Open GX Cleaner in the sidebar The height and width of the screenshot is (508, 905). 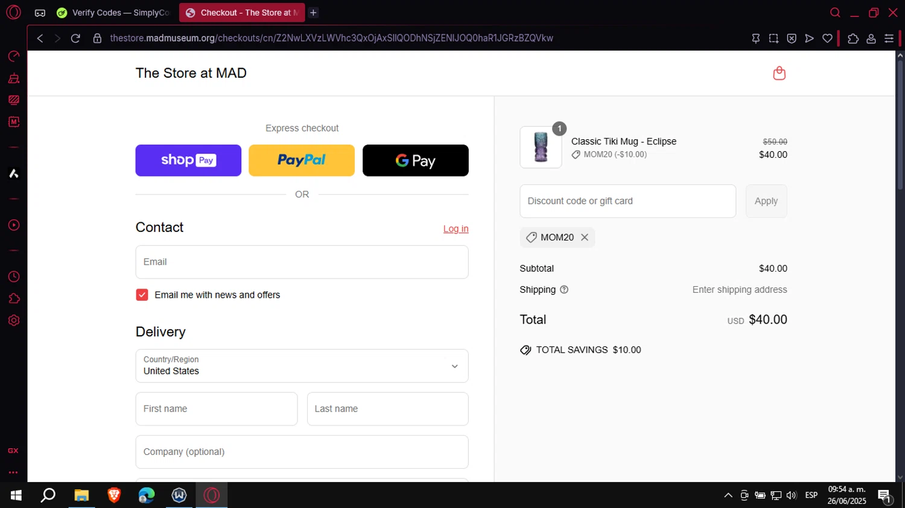(x=13, y=78)
